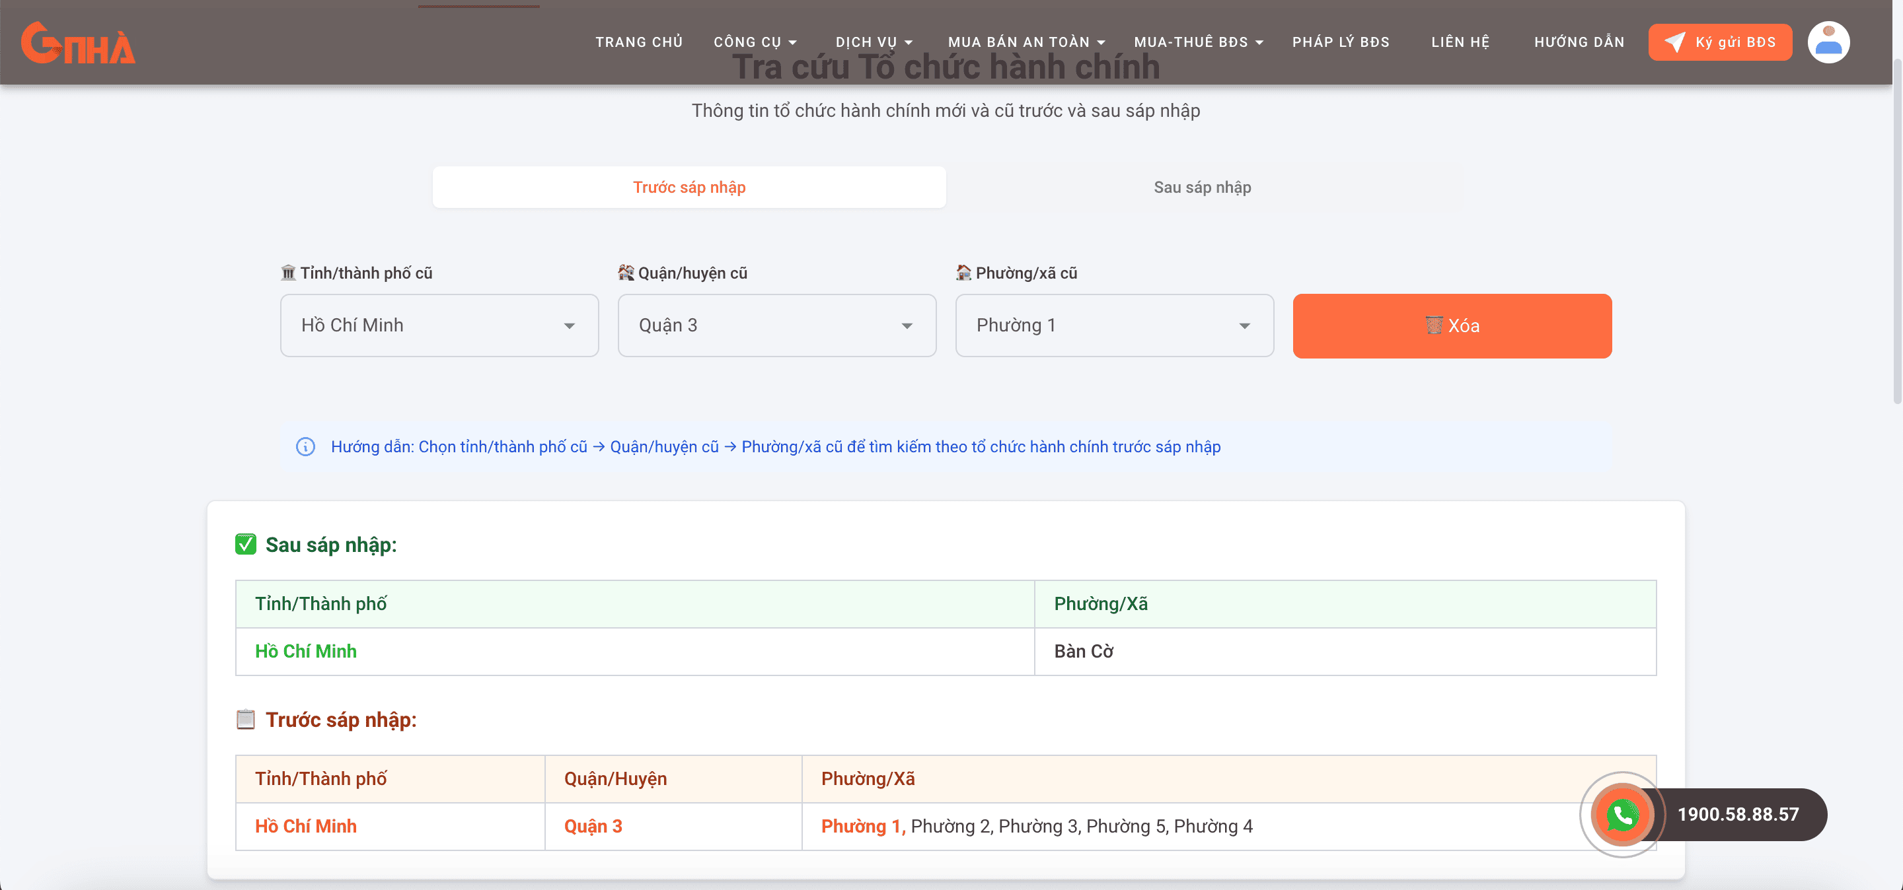
Task: Click the Hướng dẫn instruction text
Action: point(776,447)
